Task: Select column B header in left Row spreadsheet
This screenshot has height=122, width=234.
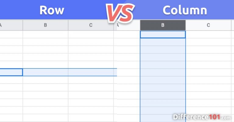Action: [x=45, y=25]
